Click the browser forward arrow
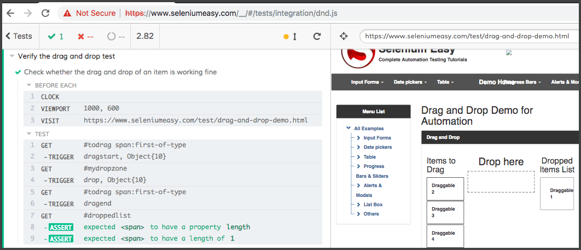The width and height of the screenshot is (581, 250). [28, 13]
